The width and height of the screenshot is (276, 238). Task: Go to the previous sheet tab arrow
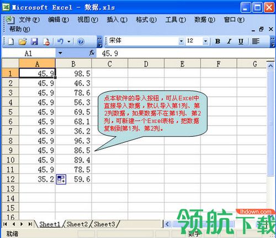click(13, 224)
